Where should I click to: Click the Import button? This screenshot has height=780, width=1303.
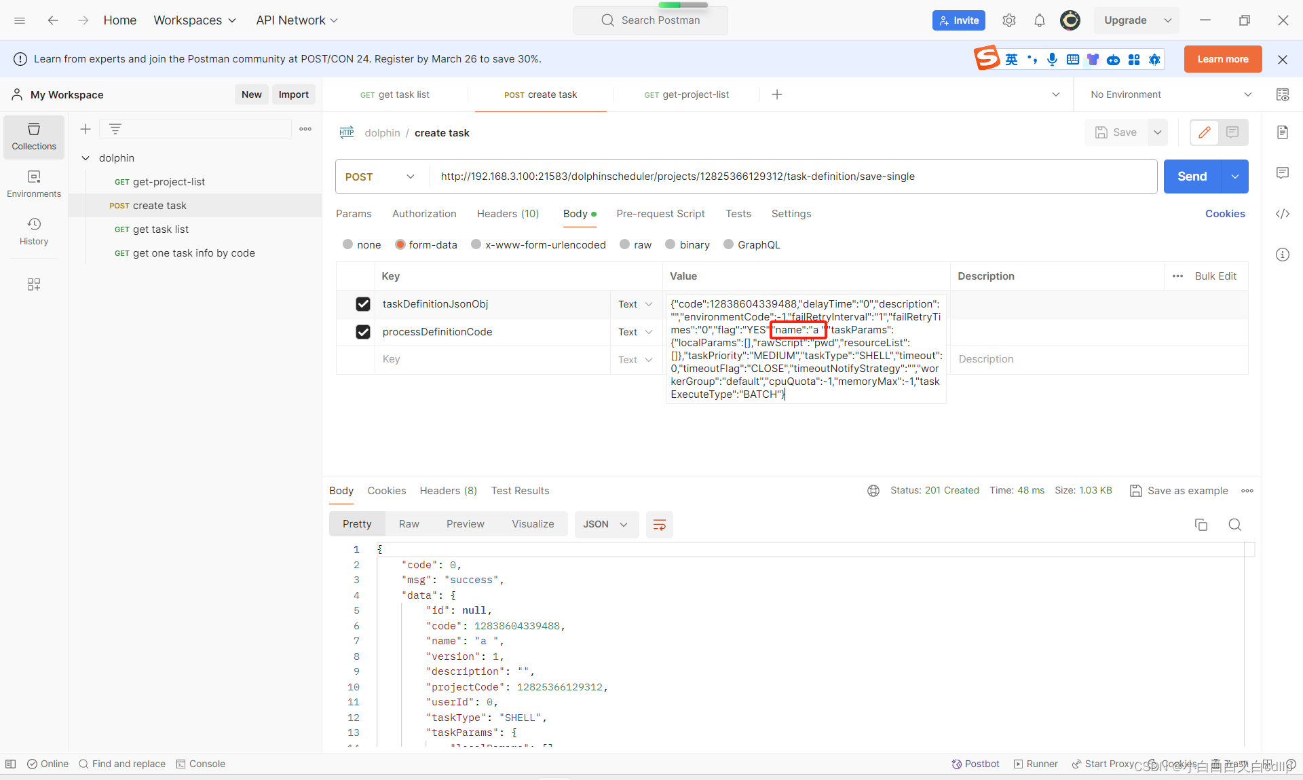[x=293, y=94]
